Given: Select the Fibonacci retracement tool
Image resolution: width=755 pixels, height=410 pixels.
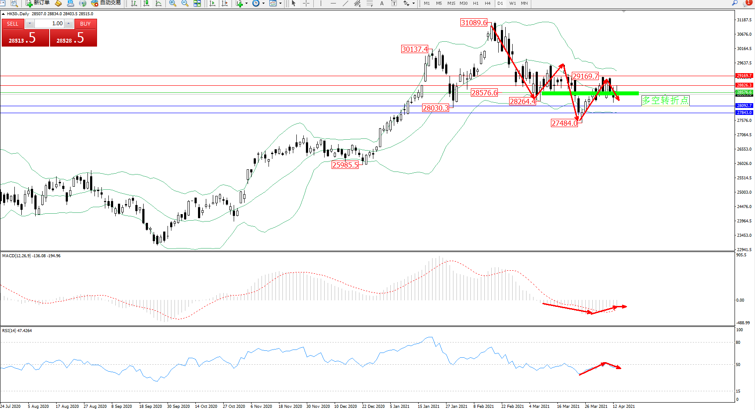Looking at the screenshot, I should click(x=369, y=3).
